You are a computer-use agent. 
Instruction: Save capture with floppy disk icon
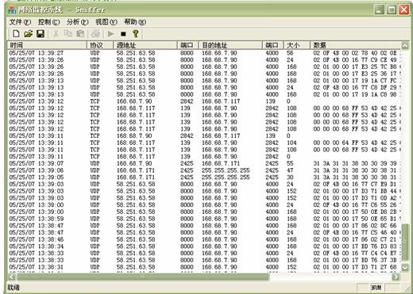(x=41, y=34)
